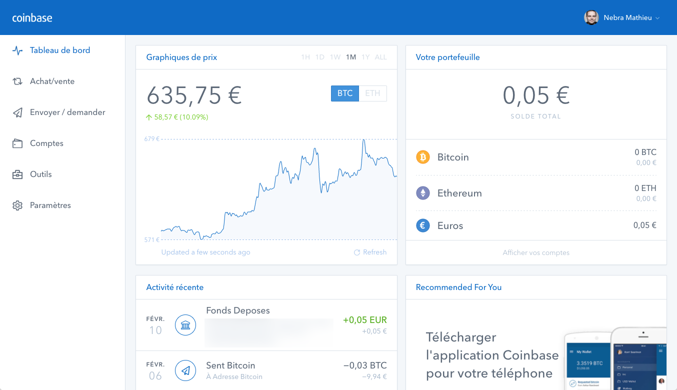Click the Nebra Mathieu user name
Viewport: 677px width, 390px height.
627,18
